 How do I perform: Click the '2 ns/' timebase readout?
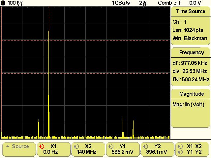143,3
